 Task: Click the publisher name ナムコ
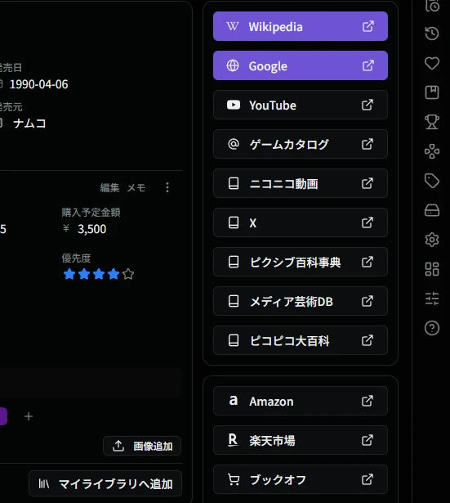pos(29,124)
